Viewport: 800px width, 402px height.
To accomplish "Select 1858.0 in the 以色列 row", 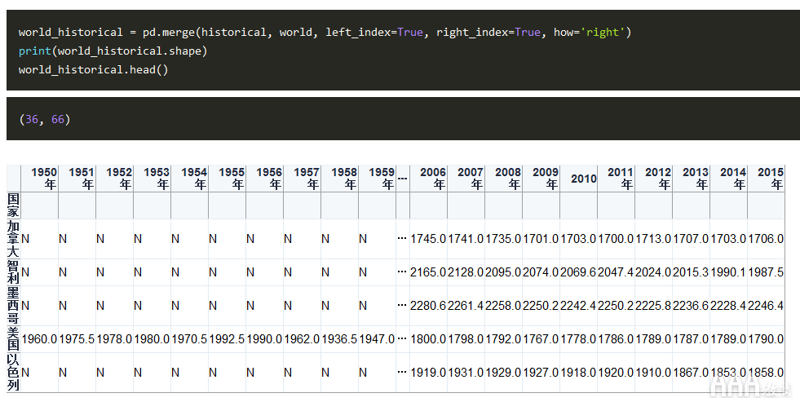I will click(766, 373).
